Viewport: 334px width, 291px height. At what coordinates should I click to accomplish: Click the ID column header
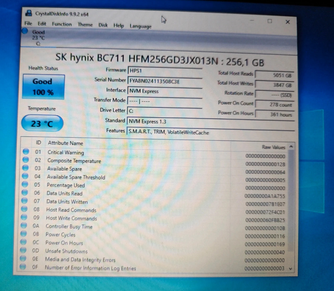[x=38, y=142]
